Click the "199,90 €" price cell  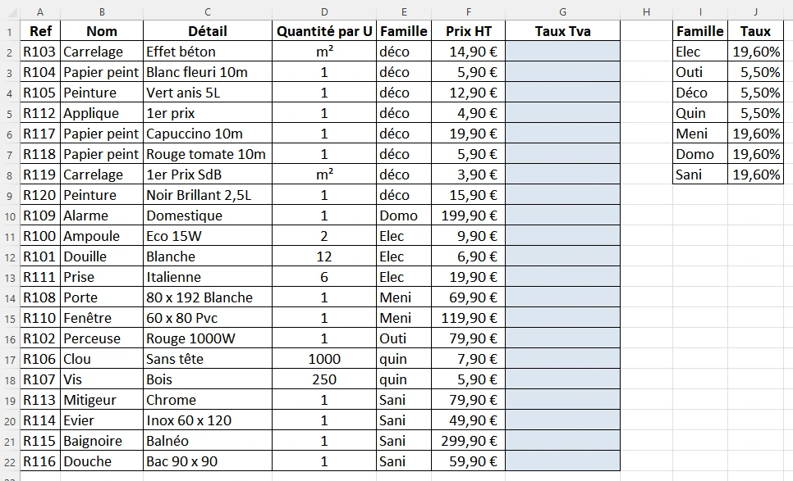(x=468, y=216)
